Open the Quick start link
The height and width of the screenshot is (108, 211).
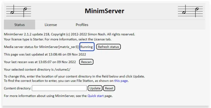96,96
